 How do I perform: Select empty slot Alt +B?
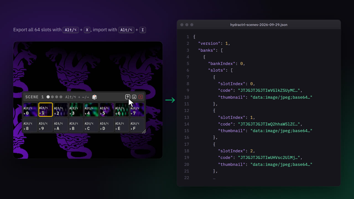click(76, 125)
